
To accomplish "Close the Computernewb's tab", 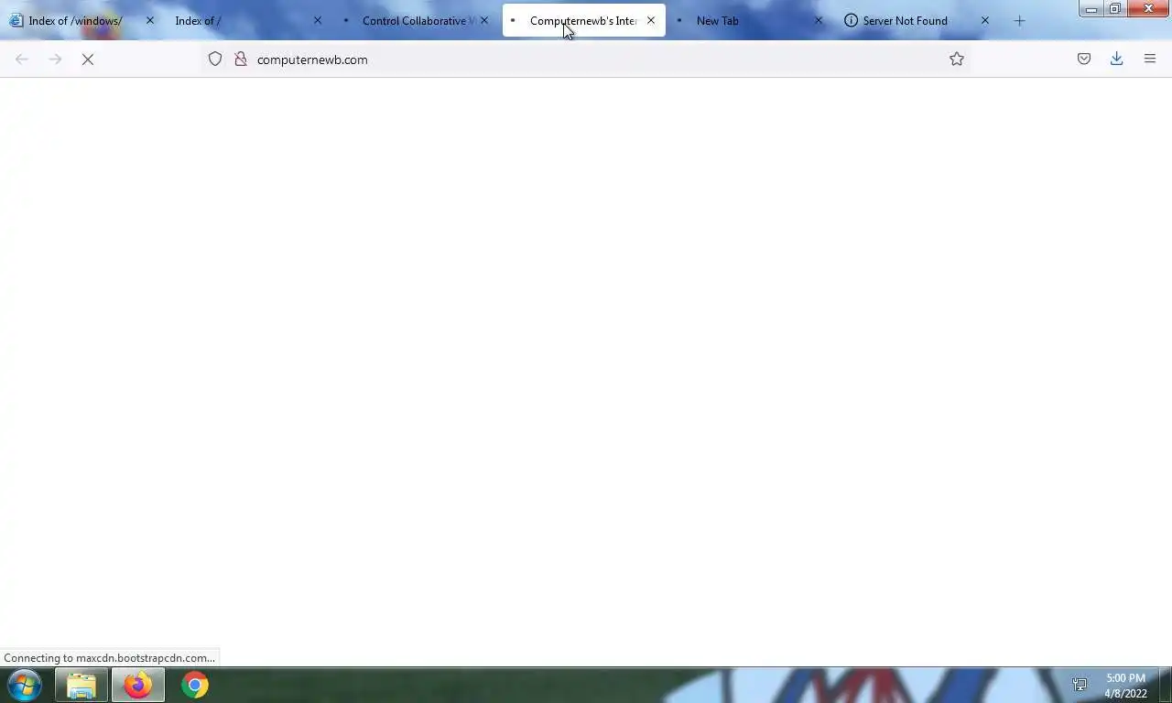I will [651, 20].
